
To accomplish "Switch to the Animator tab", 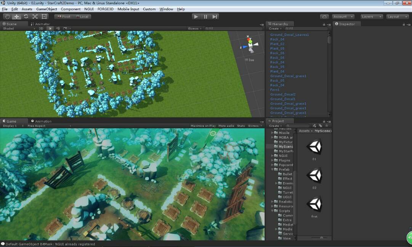I will (40, 24).
